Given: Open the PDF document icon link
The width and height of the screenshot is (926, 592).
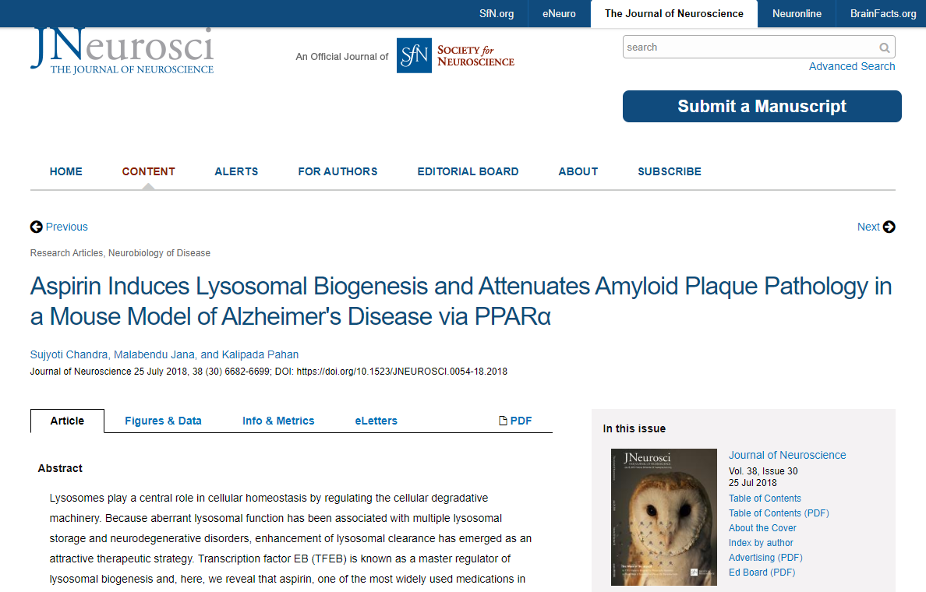Looking at the screenshot, I should click(x=503, y=421).
